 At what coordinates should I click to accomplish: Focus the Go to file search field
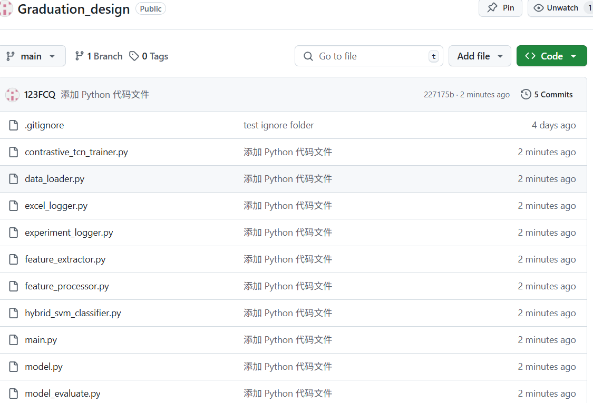[369, 56]
